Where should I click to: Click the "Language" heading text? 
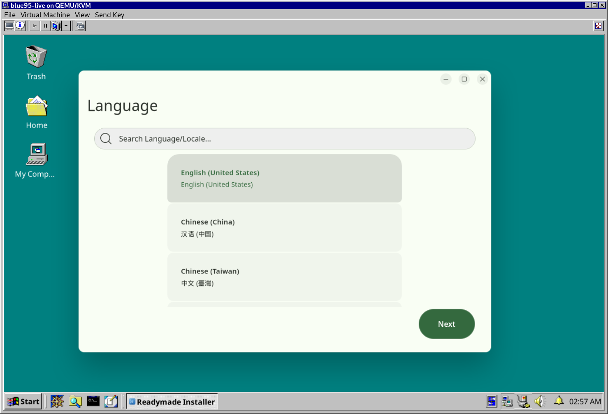pos(123,106)
